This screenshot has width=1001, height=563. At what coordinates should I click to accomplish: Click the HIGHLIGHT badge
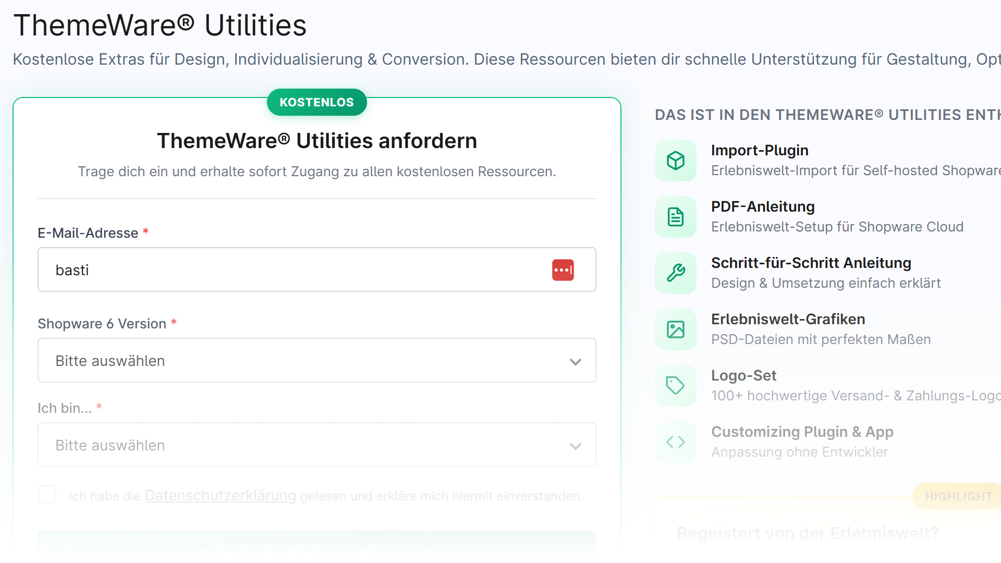pos(958,496)
